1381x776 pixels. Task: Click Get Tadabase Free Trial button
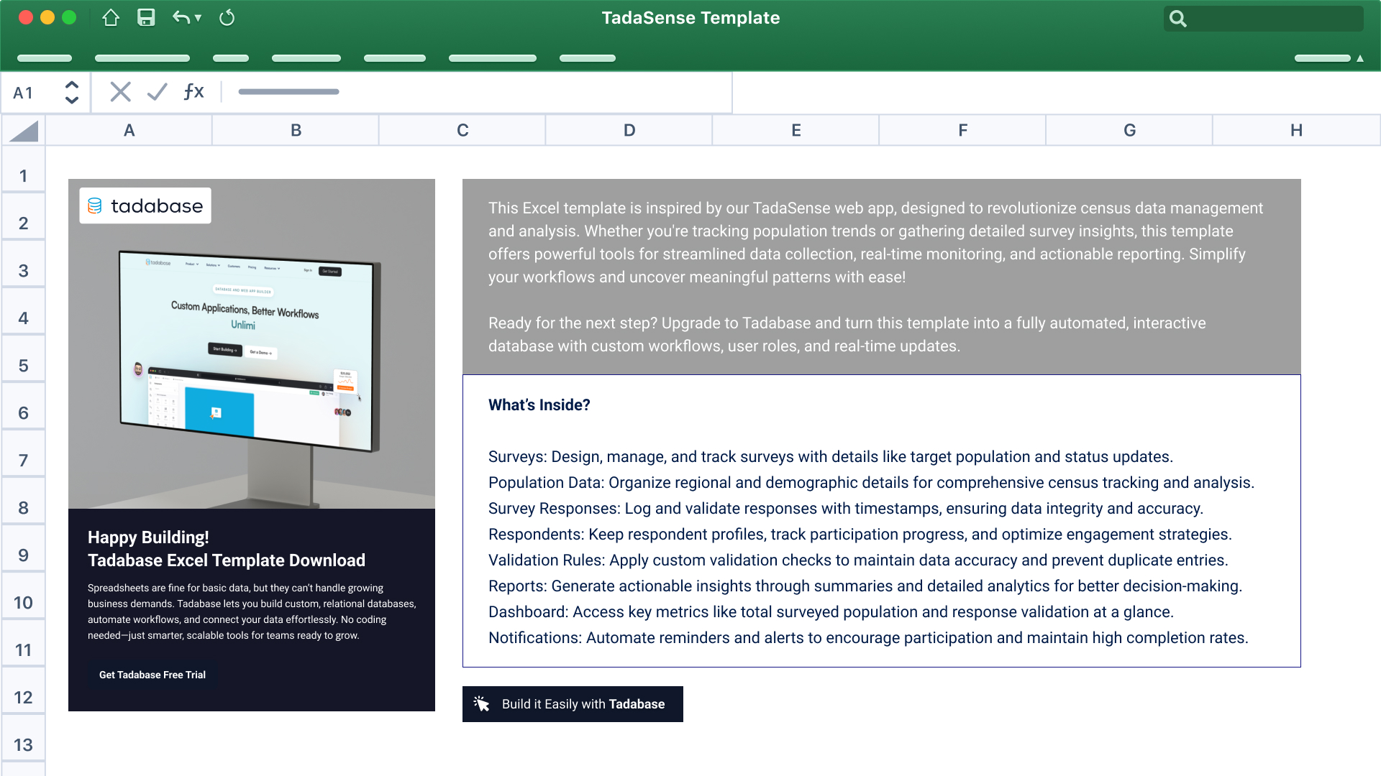(x=152, y=675)
